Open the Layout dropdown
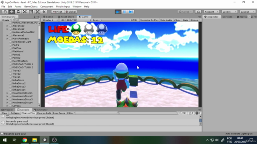Viewport: 257px width, 144px height. tap(248, 12)
